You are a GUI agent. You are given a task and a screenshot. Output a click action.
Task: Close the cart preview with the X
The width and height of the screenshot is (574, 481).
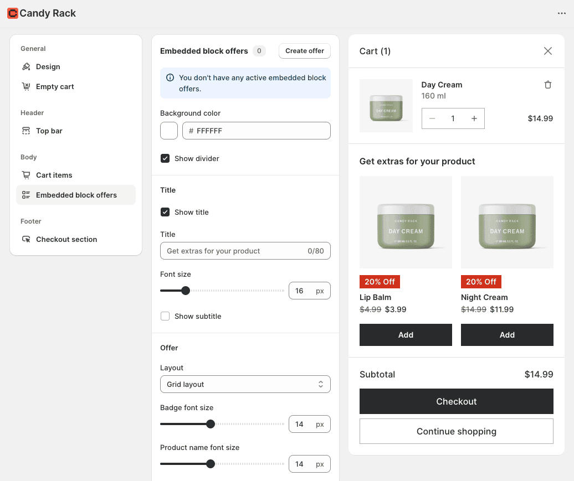548,50
